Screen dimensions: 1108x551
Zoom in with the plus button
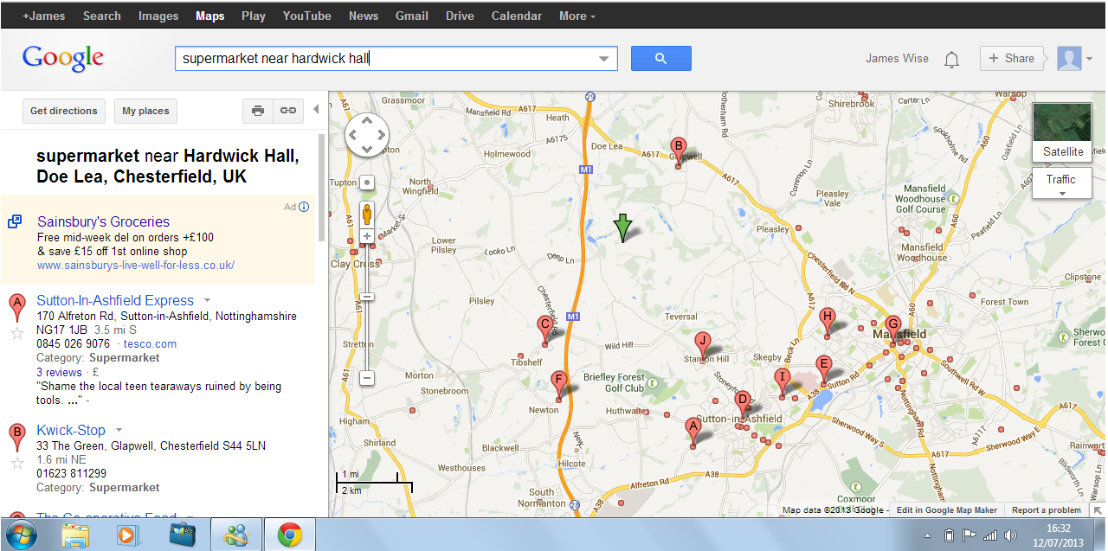tap(367, 236)
